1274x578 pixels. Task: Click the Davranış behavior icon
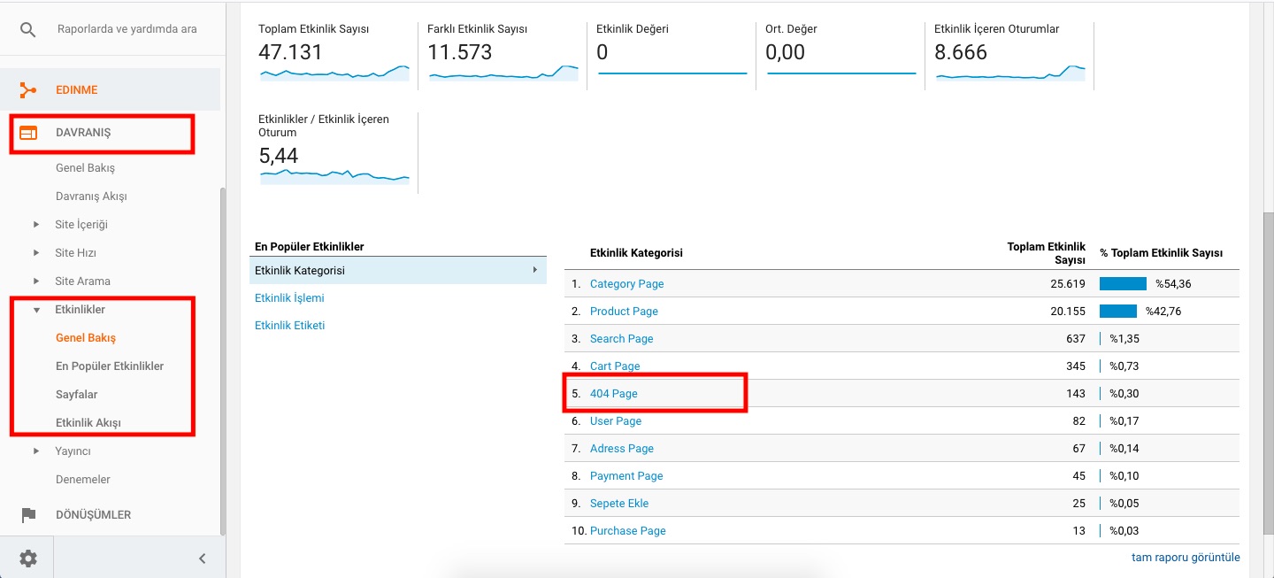pos(28,133)
